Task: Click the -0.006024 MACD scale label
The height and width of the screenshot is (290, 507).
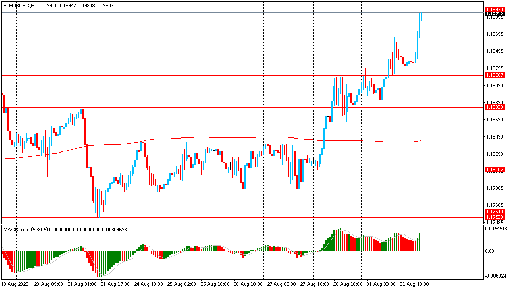Action: pos(495,276)
